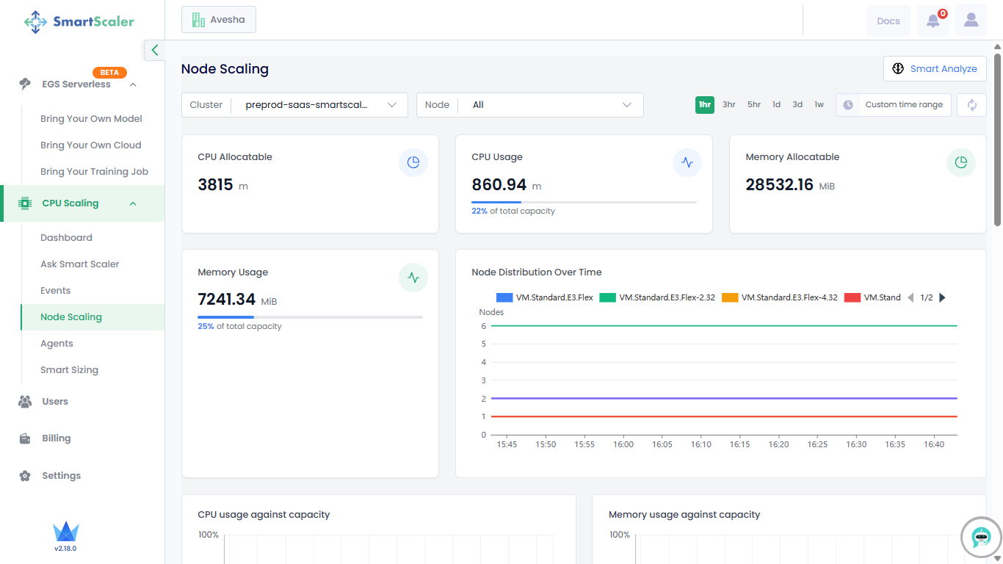
Task: Select the 3hr time range
Action: 728,105
